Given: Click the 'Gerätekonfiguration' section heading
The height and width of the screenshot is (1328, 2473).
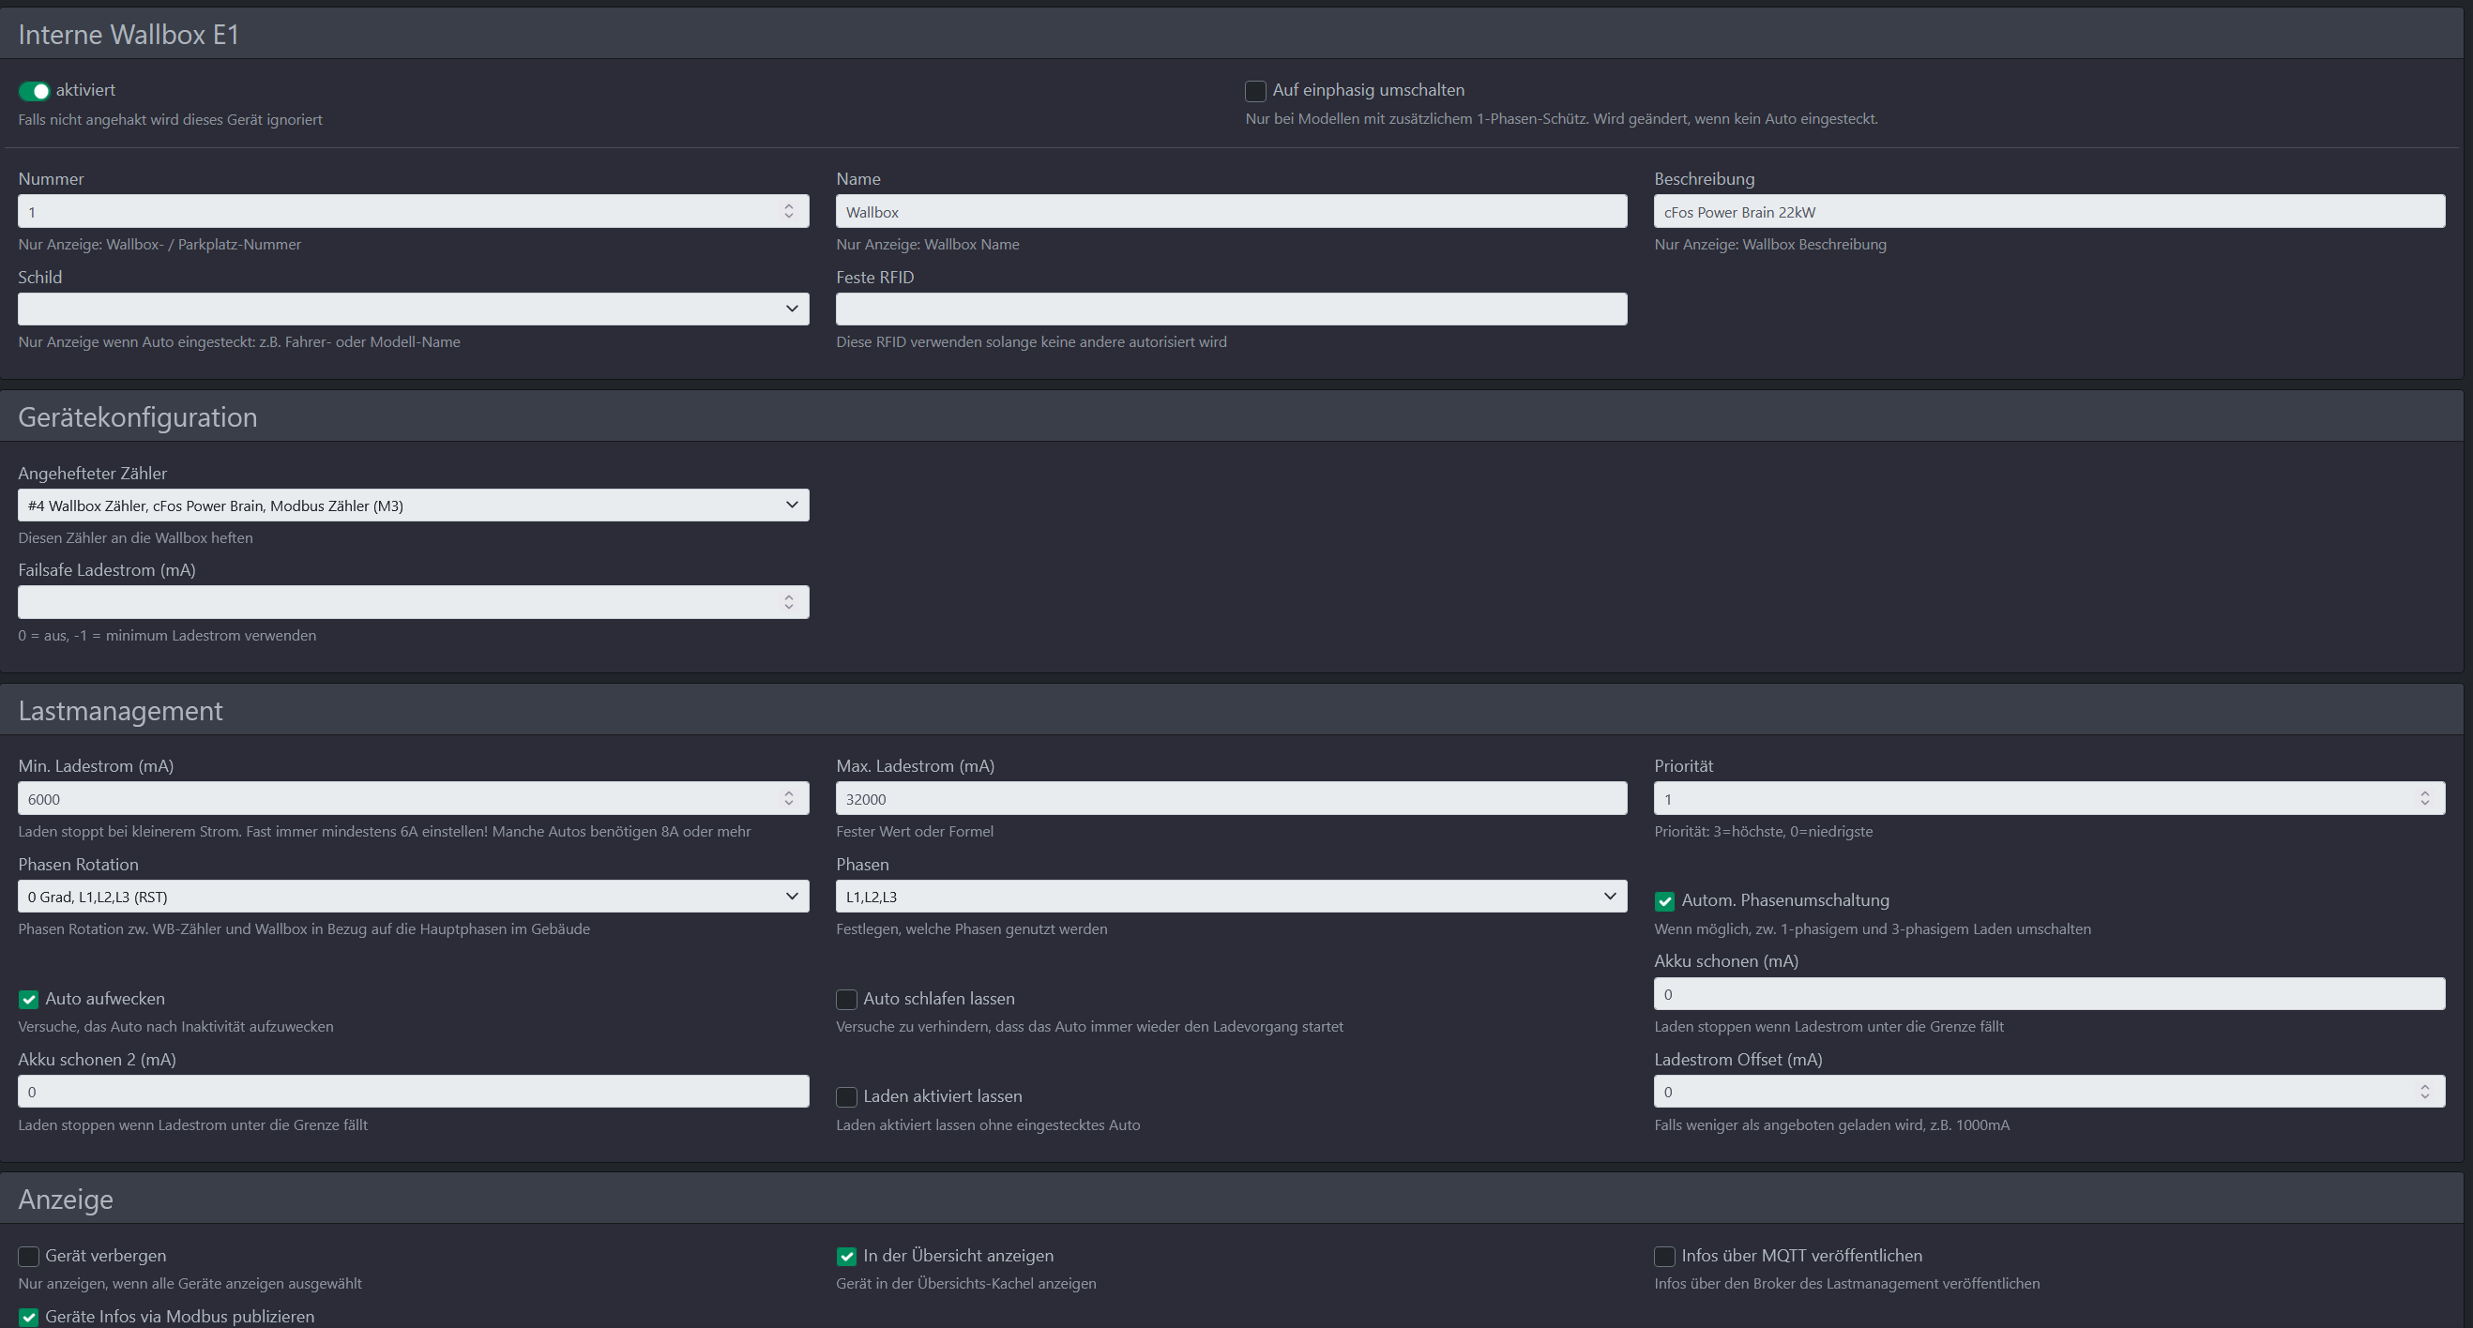Looking at the screenshot, I should [137, 417].
